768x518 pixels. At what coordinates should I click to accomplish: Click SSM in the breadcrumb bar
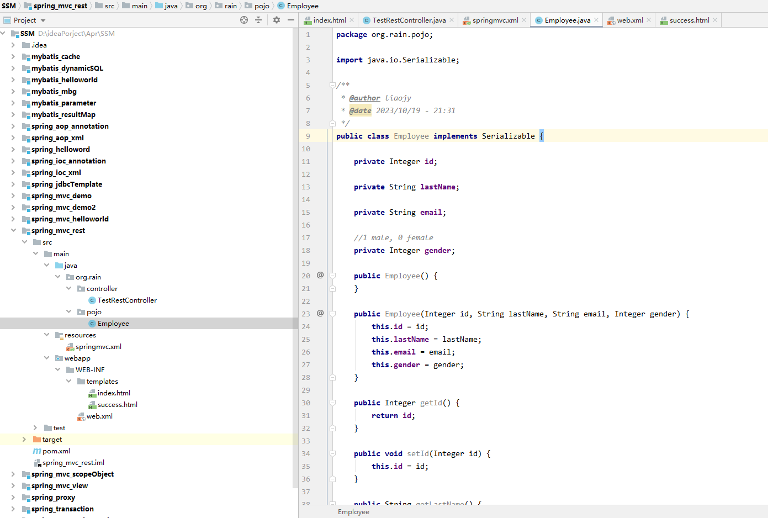pos(9,6)
